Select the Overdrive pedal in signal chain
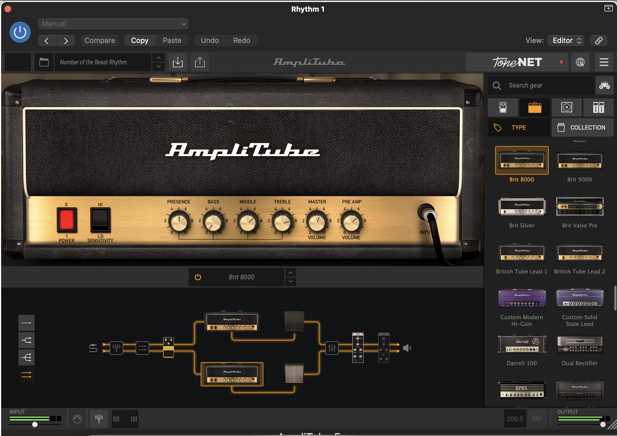 (x=168, y=347)
